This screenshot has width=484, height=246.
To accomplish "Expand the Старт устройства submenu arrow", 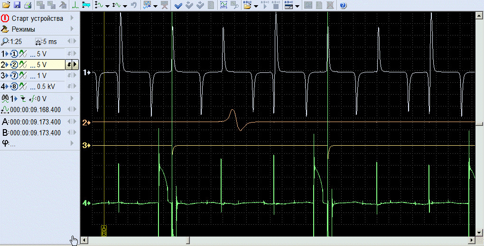I will [72, 18].
